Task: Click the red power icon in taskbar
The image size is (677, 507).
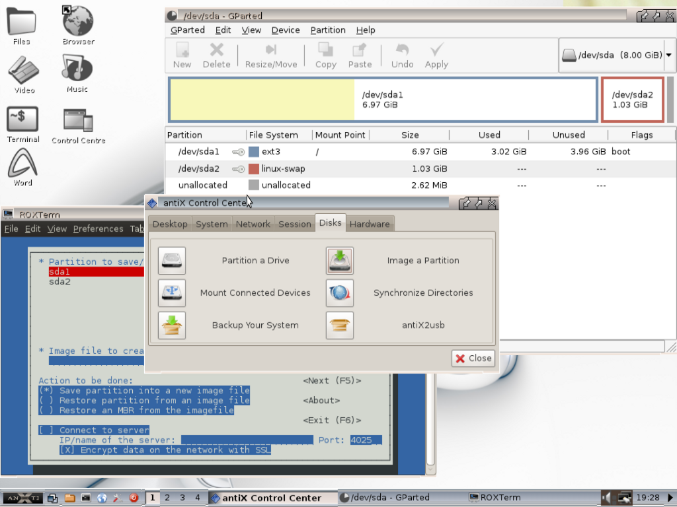Action: click(134, 498)
